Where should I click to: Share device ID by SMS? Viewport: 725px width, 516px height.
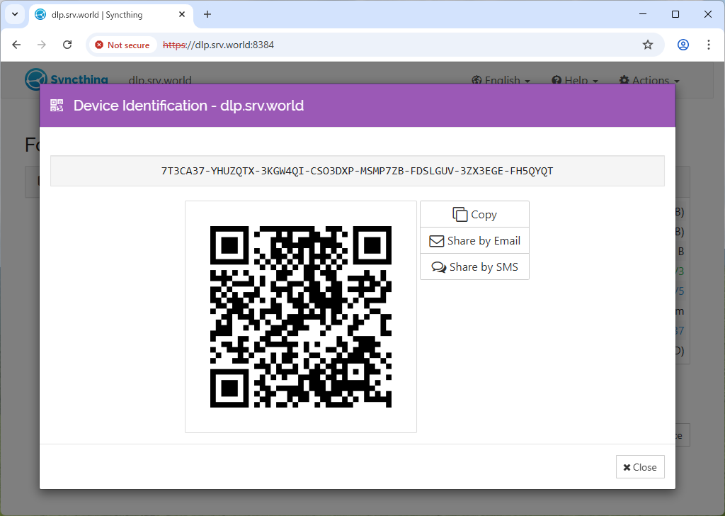[474, 267]
